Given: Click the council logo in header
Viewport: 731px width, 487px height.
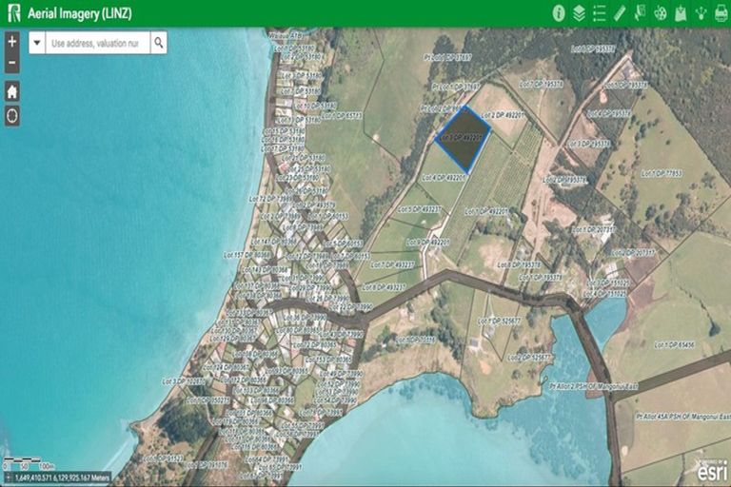Looking at the screenshot, I should click(13, 13).
